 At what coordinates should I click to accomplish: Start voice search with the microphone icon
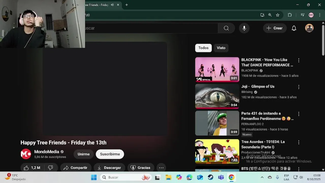coord(244,28)
